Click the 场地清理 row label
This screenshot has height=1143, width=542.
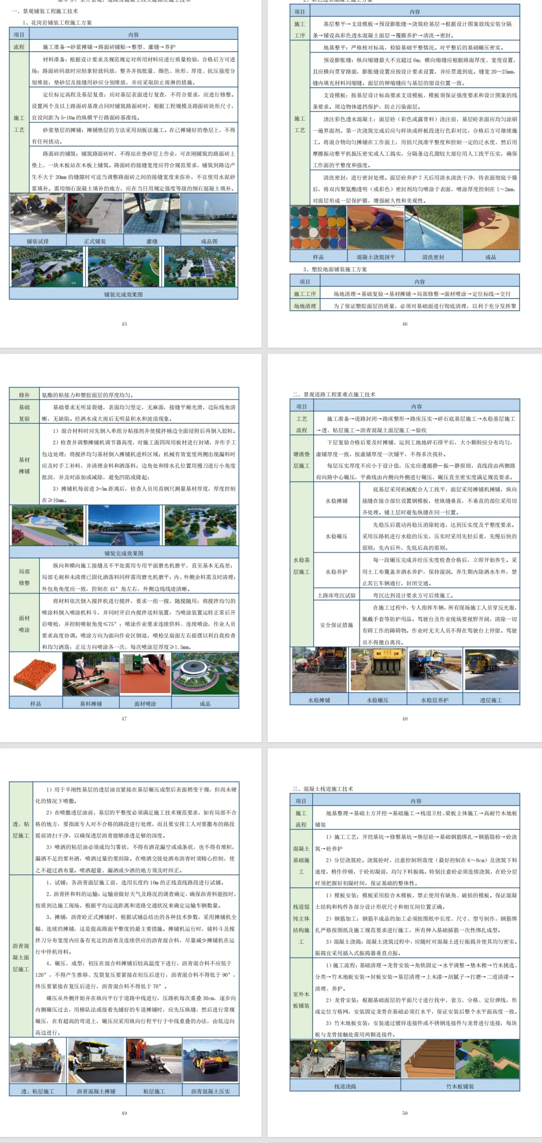[x=305, y=306]
